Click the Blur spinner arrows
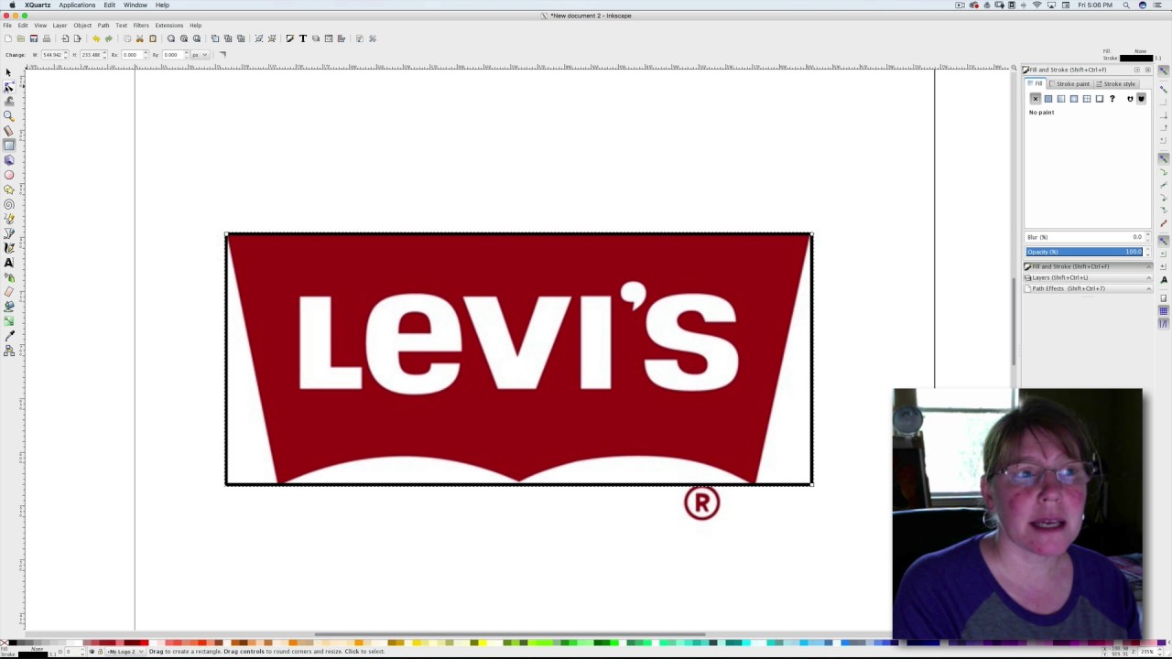This screenshot has width=1172, height=659. click(1147, 237)
